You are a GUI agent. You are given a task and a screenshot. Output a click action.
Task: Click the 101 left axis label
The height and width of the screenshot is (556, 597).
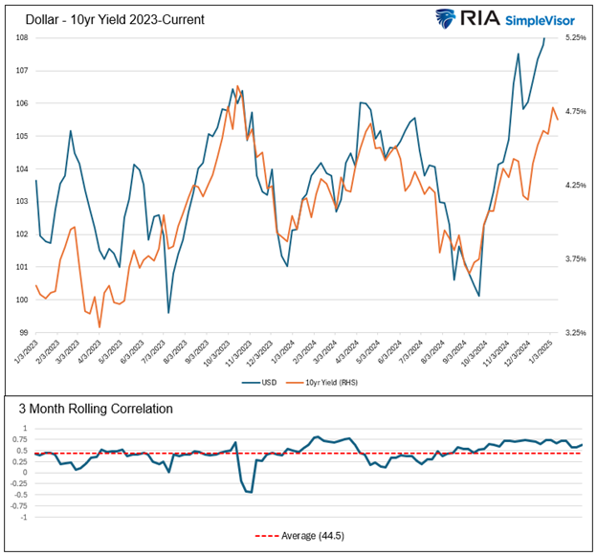pos(22,267)
